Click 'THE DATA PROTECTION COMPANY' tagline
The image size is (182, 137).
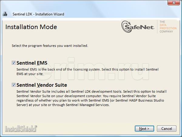[168, 27]
